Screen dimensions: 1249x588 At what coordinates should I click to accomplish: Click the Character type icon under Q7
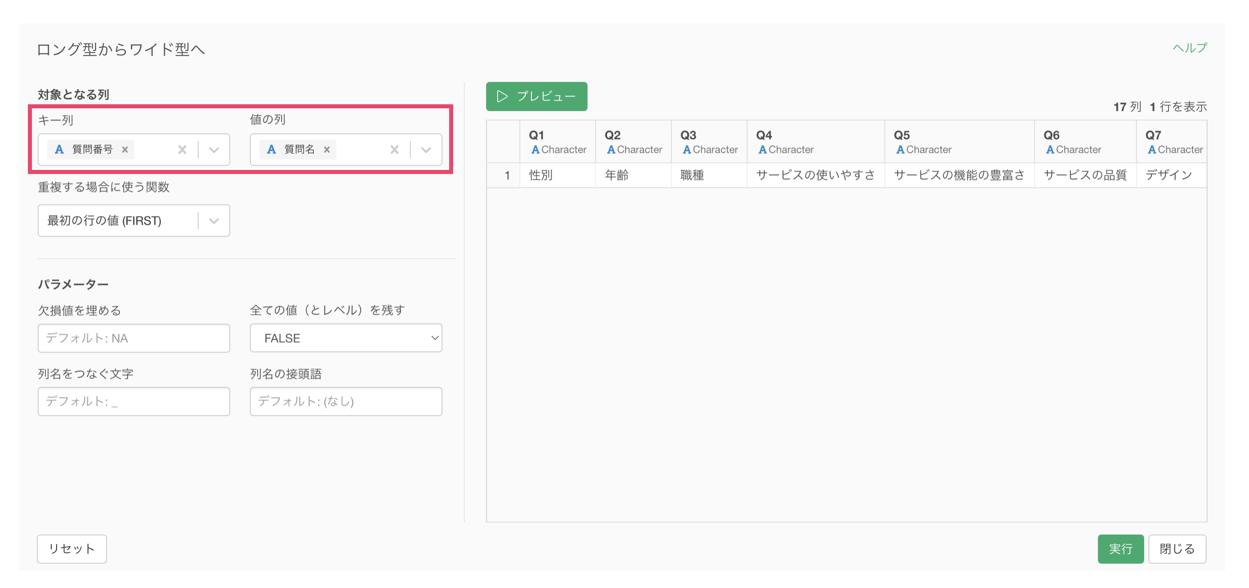pyautogui.click(x=1152, y=150)
